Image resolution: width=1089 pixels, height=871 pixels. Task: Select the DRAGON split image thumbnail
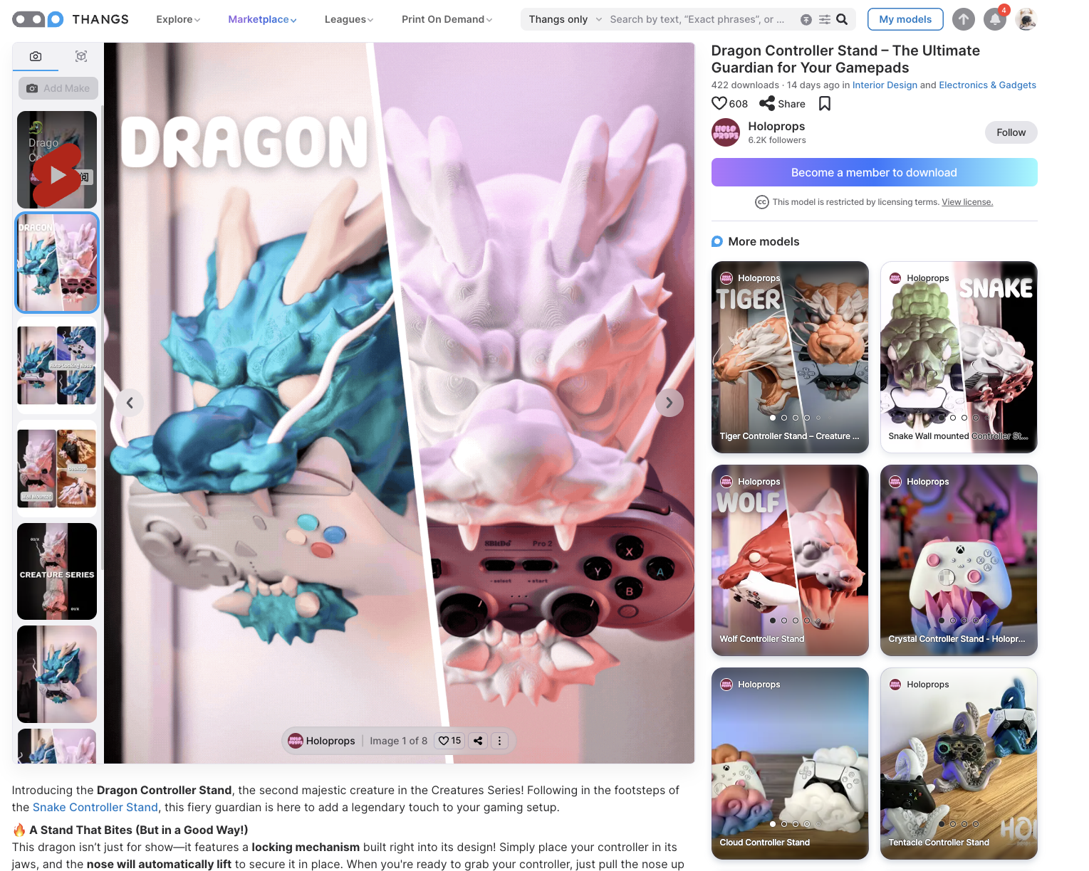[57, 263]
